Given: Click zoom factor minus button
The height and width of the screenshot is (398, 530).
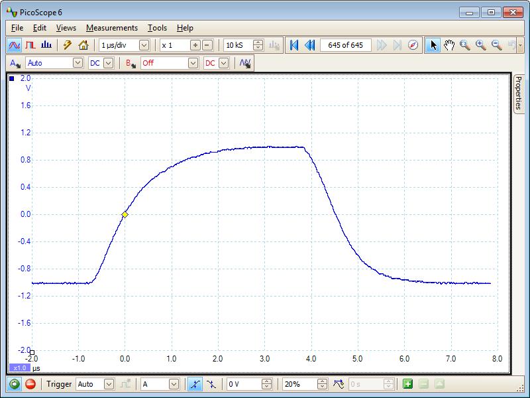Looking at the screenshot, I should pyautogui.click(x=207, y=45).
